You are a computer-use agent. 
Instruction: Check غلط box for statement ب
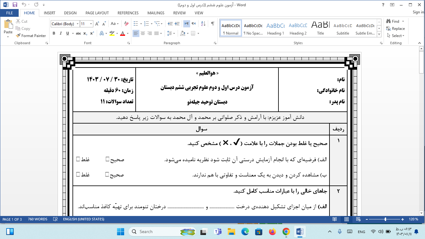point(78,174)
